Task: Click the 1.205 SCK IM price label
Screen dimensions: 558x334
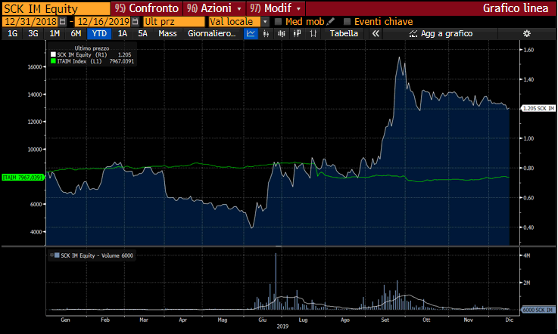Action: click(x=538, y=108)
